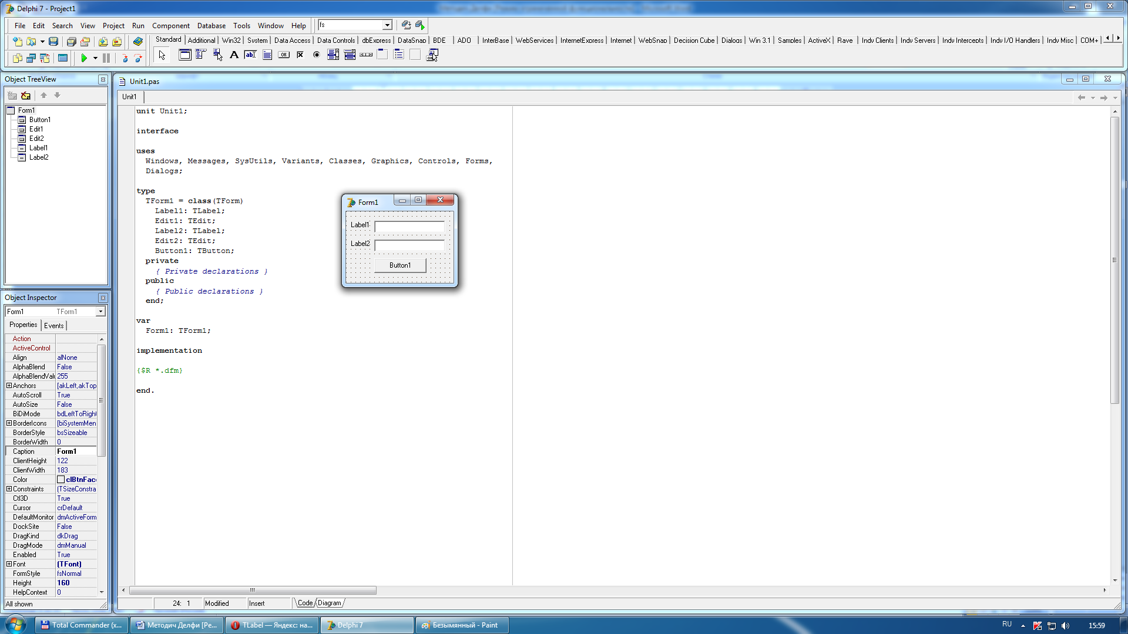Click the Open file toolbar icon
Viewport: 1128px width, 634px height.
click(x=31, y=41)
